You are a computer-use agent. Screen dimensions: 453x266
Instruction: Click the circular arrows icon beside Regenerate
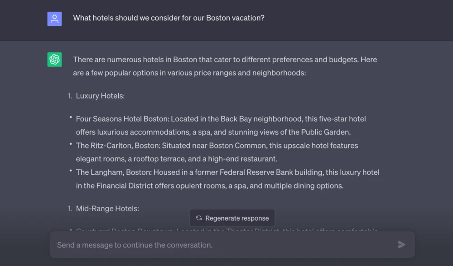198,218
